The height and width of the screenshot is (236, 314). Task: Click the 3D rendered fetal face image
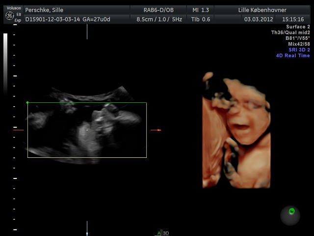(236, 130)
